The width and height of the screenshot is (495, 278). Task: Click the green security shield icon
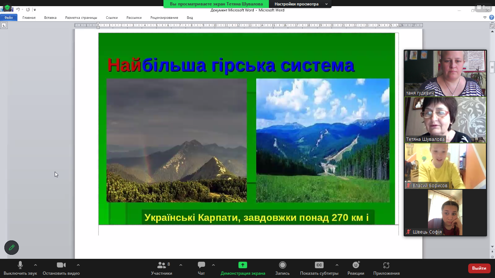click(x=7, y=7)
